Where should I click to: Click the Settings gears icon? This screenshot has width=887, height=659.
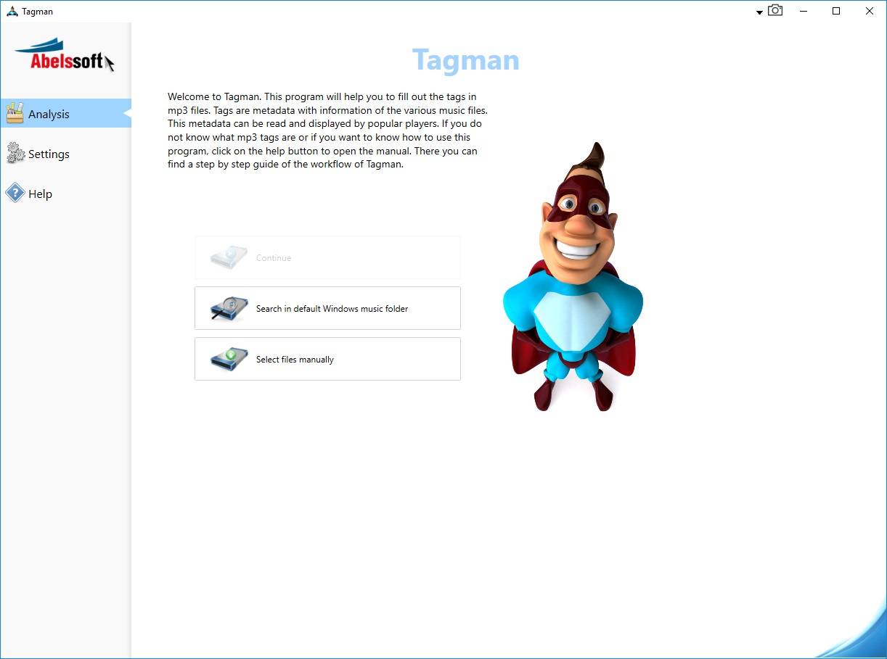pyautogui.click(x=15, y=153)
